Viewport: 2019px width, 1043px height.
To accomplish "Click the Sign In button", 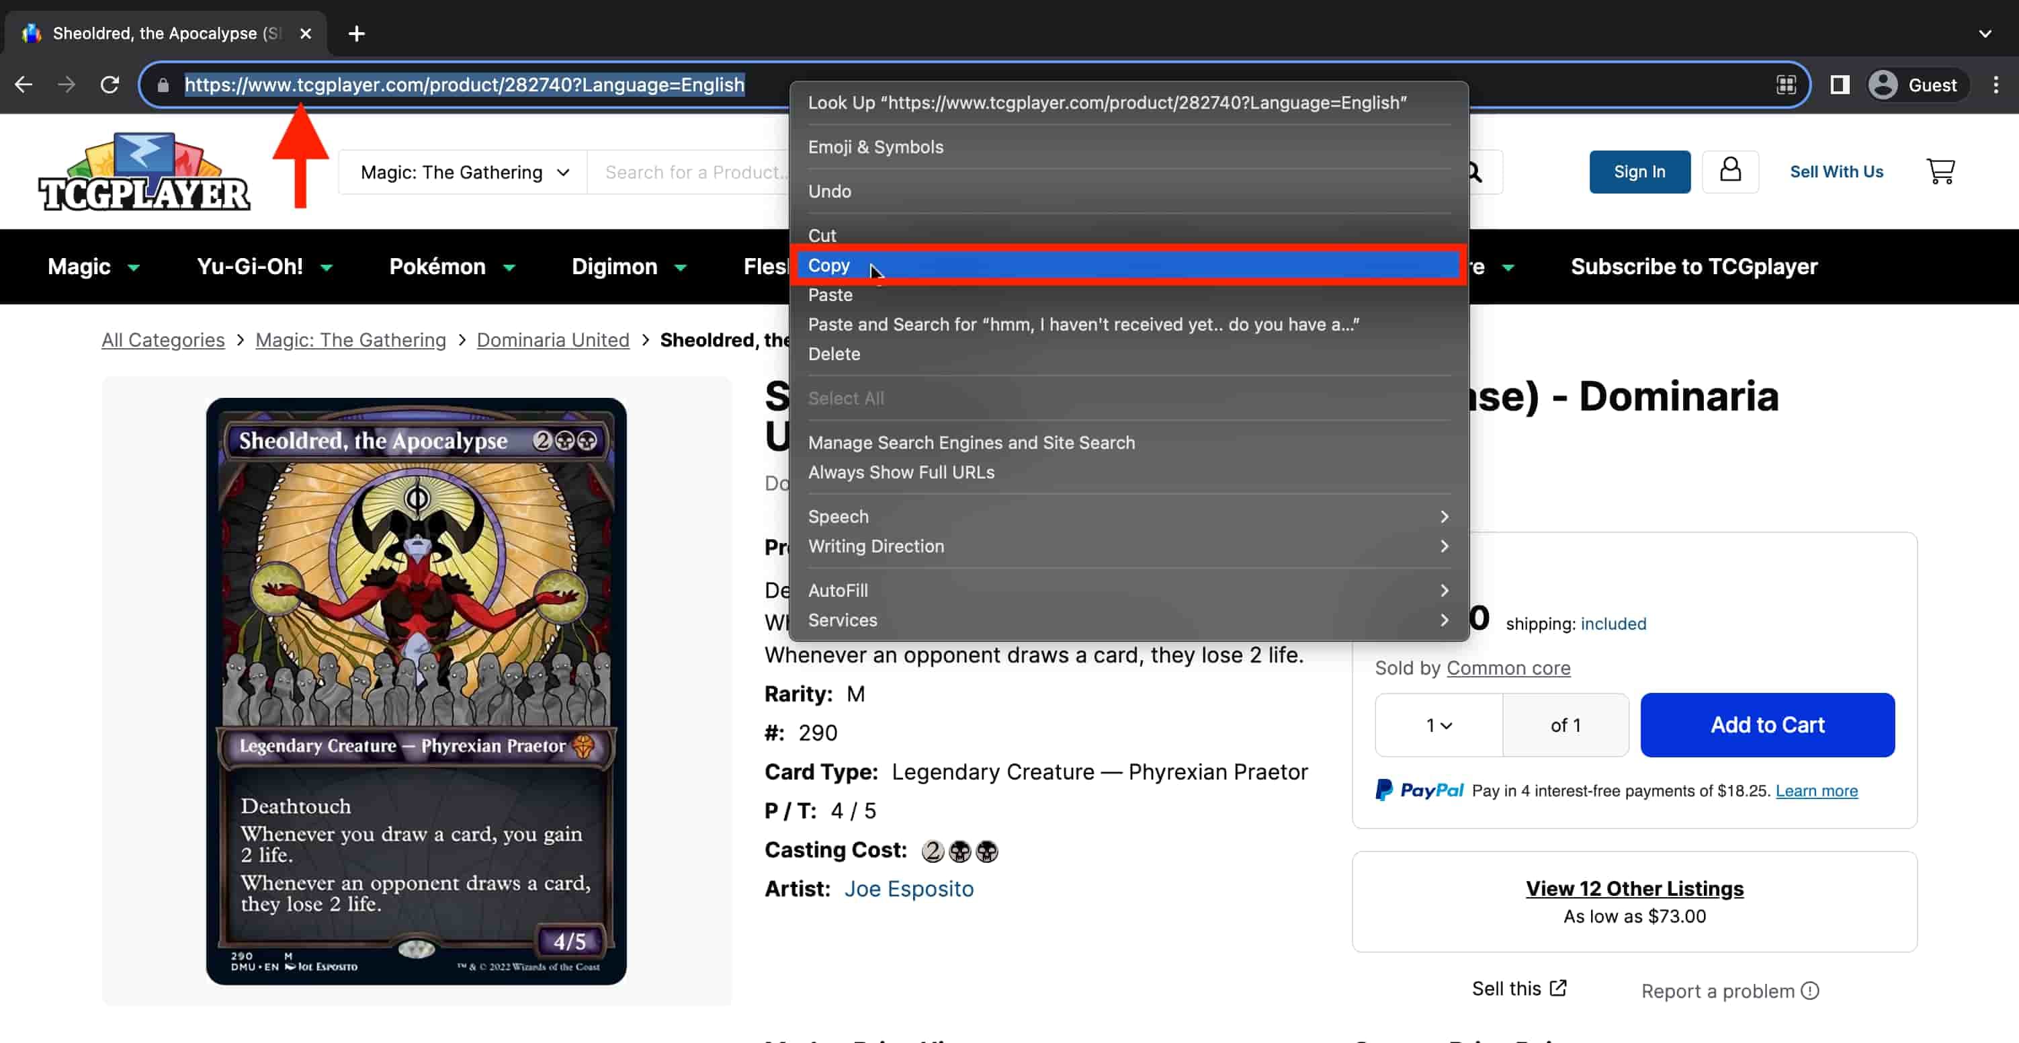I will tap(1639, 172).
